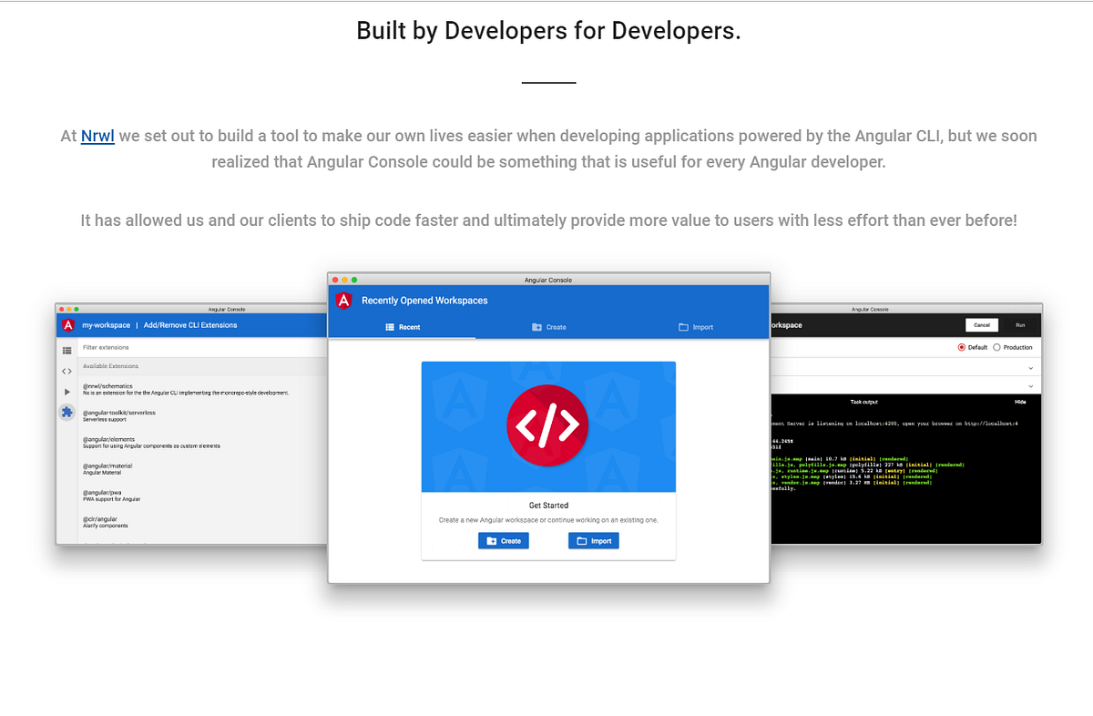Click the blue Import button under Get Started
The height and width of the screenshot is (716, 1093).
[x=594, y=541]
